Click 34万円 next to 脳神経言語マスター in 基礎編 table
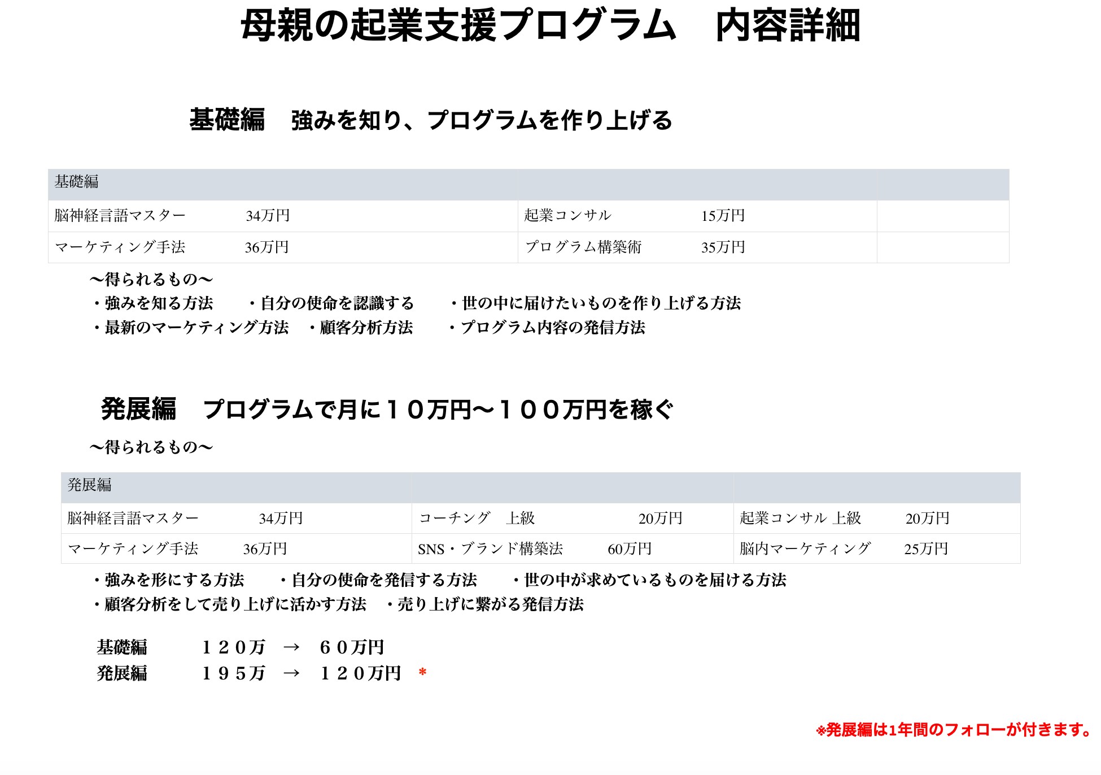The height and width of the screenshot is (775, 1101). [x=268, y=216]
